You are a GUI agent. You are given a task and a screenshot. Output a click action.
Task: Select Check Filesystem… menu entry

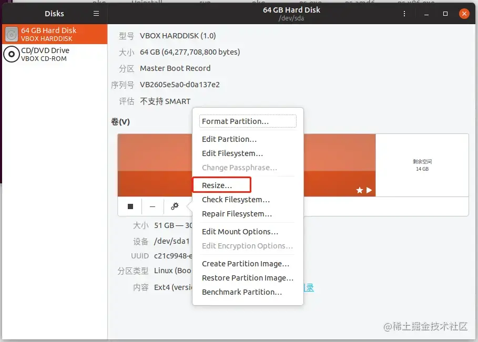point(248,200)
